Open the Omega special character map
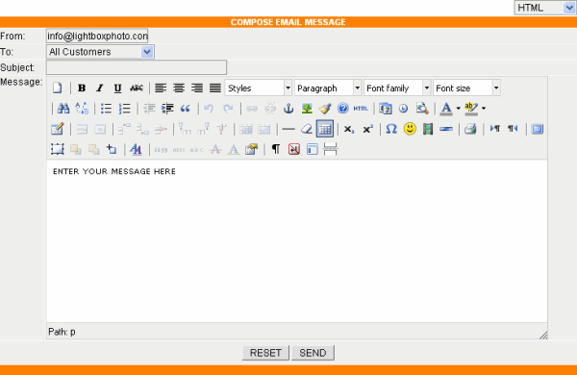Image resolution: width=577 pixels, height=375 pixels. point(391,129)
